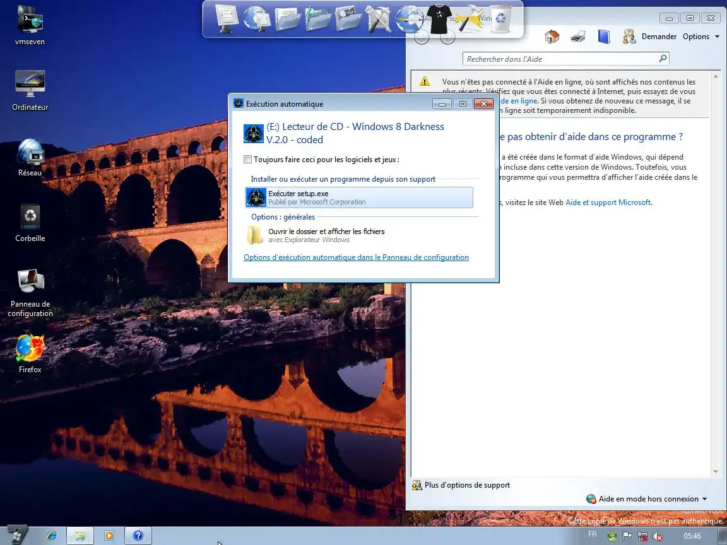Choose 'Ouvrir le dossier et afficher les fichiers'
This screenshot has width=727, height=545.
pos(359,235)
